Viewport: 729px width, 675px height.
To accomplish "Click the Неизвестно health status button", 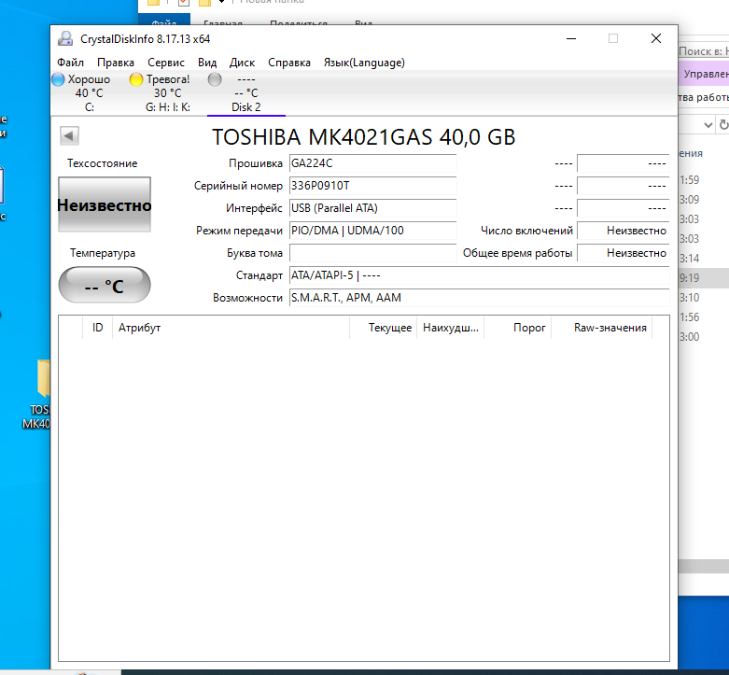I will coord(105,204).
